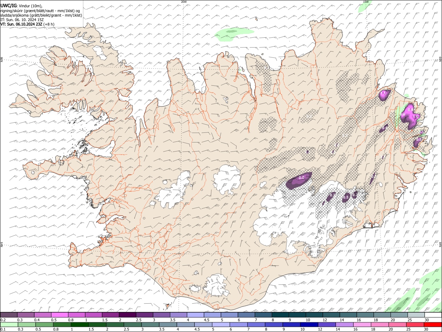Pick lower-row darkest green swatch 1 to 1.5
Image resolution: width=442 pixels, height=332 pixels.
(79, 324)
